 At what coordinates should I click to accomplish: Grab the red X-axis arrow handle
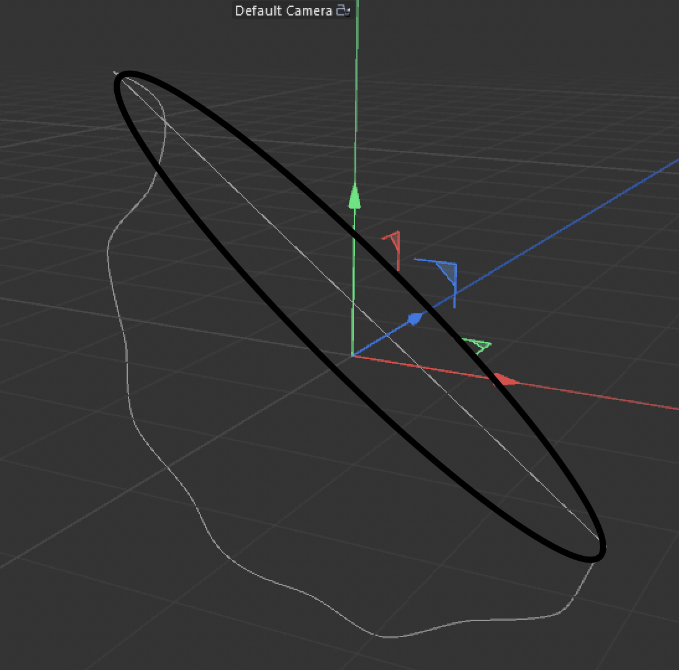(505, 380)
